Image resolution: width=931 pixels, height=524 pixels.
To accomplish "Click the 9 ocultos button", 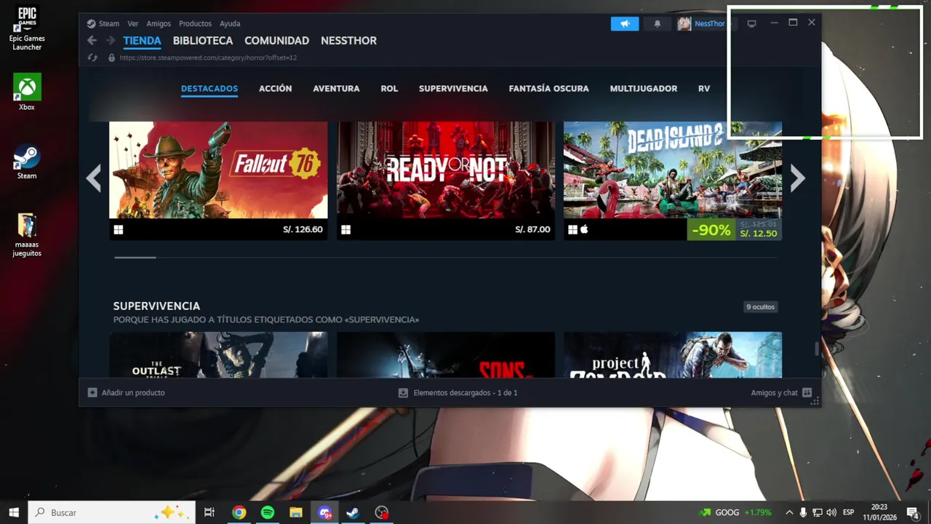I will click(761, 306).
